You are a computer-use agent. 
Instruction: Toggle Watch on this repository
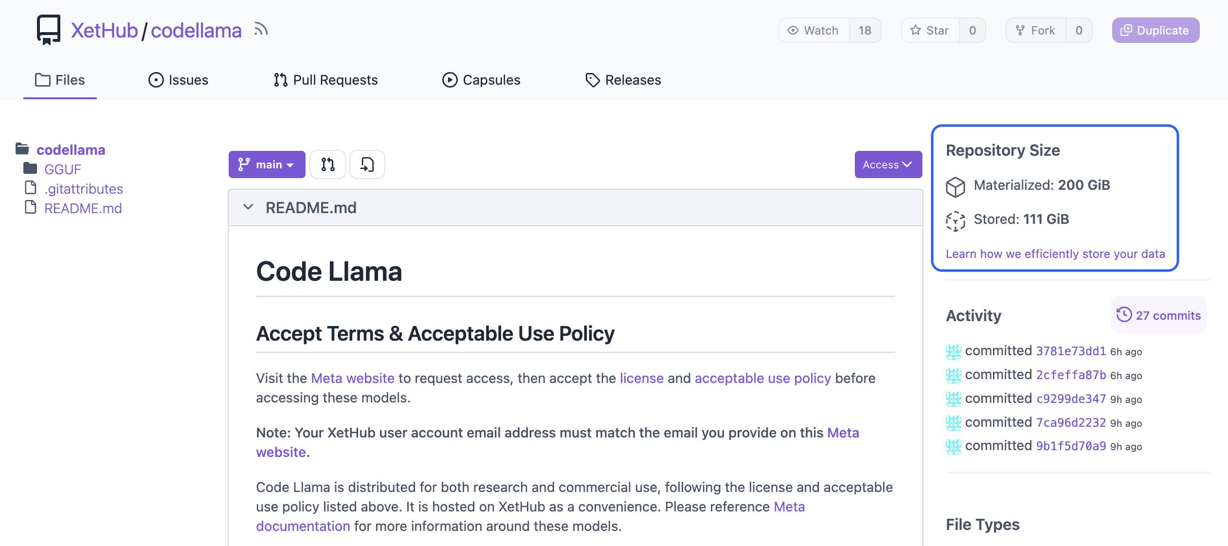[x=814, y=30]
